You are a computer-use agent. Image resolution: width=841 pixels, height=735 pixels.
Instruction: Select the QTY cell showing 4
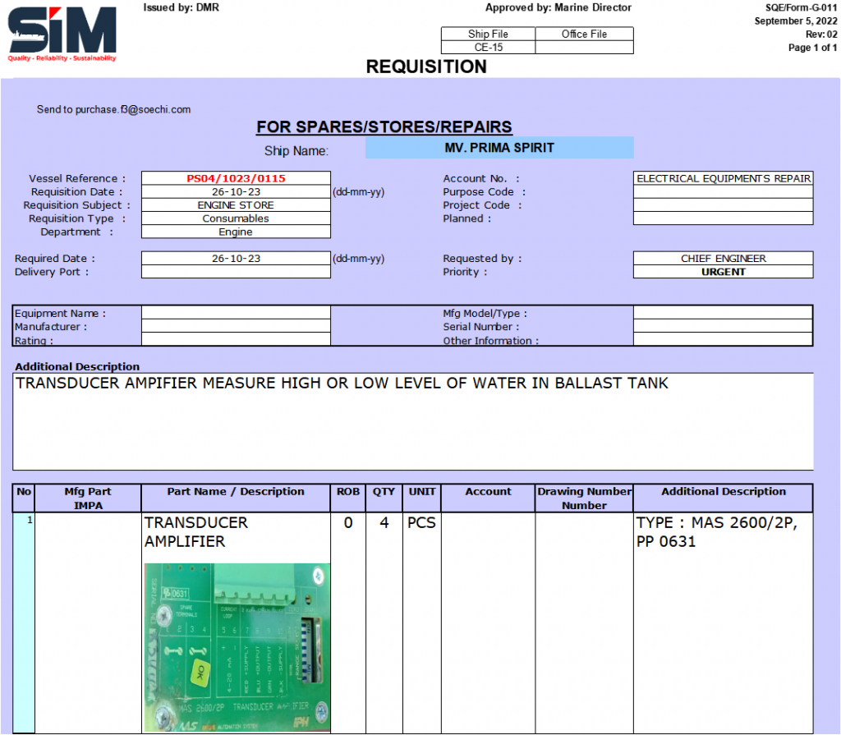[x=384, y=523]
